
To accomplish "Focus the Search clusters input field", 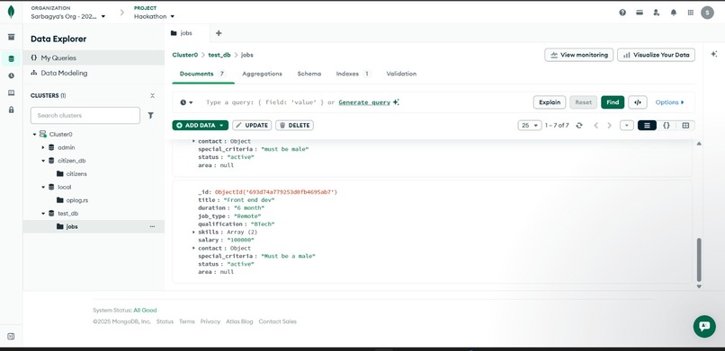I will 85,115.
